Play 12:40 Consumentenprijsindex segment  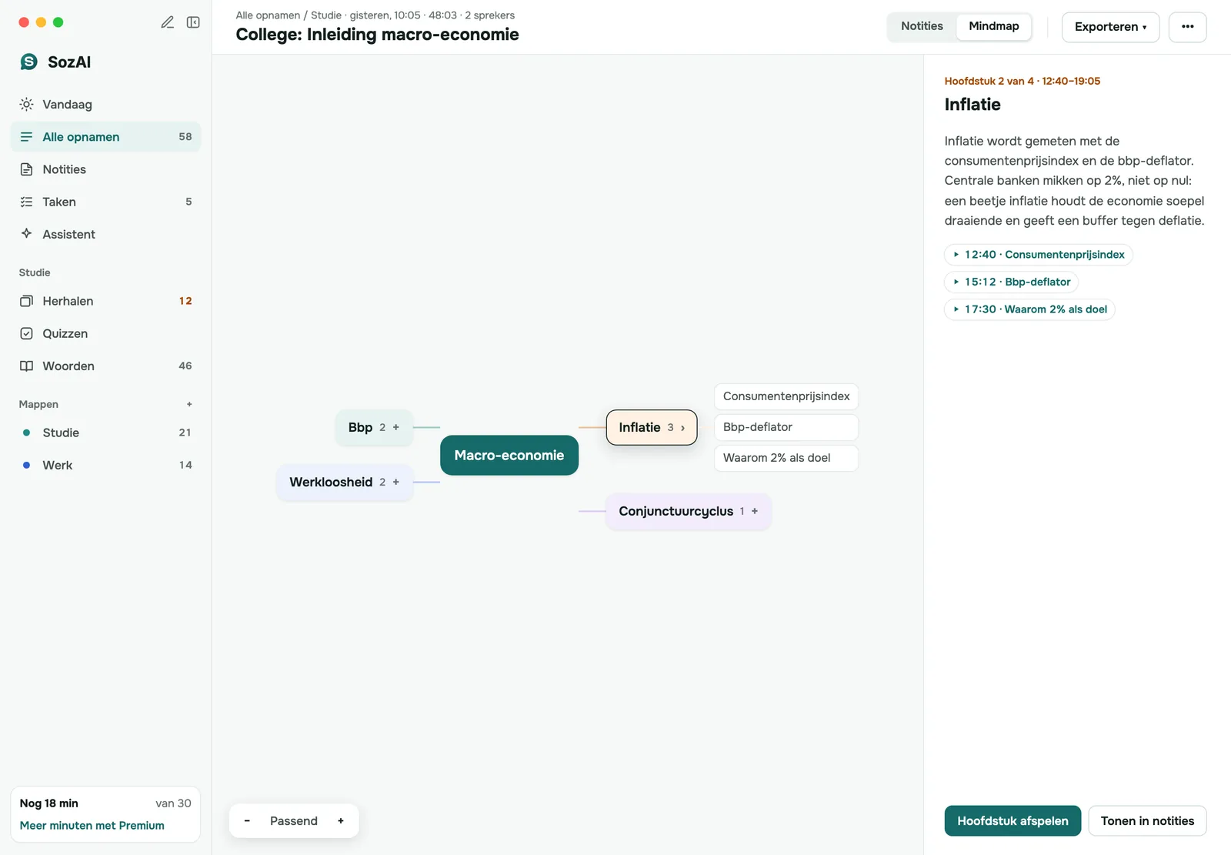[1038, 255]
